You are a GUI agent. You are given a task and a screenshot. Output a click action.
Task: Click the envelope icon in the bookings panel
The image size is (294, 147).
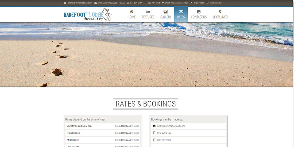154,126
